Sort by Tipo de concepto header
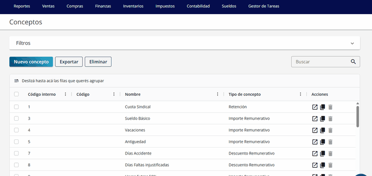Screen dimensions: 372x176 (x=245, y=94)
